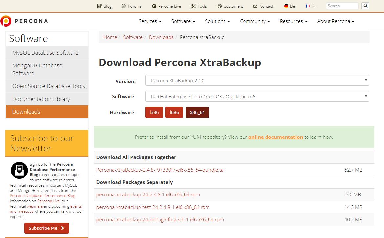Select Documentation Library in sidebar
Viewport: 384px width, 238px height.
(41, 99)
